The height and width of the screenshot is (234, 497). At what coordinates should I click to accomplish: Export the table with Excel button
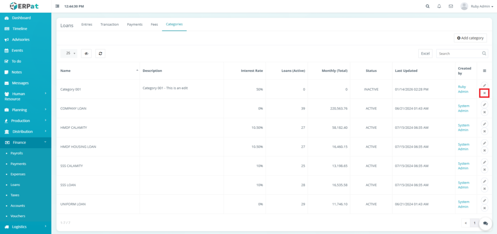coord(425,54)
